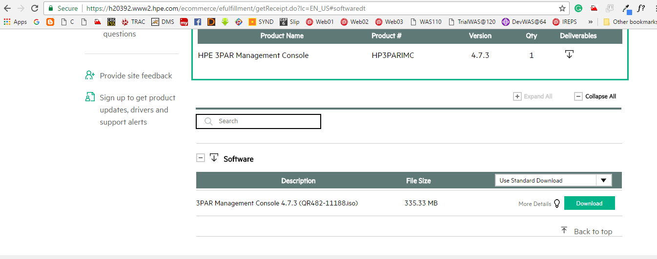This screenshot has height=259, width=657.
Task: Open the Apps shortcut in bookmarks bar
Action: click(15, 22)
